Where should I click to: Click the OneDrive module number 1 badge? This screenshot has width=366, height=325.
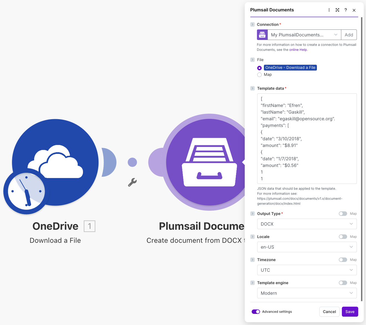(x=90, y=226)
